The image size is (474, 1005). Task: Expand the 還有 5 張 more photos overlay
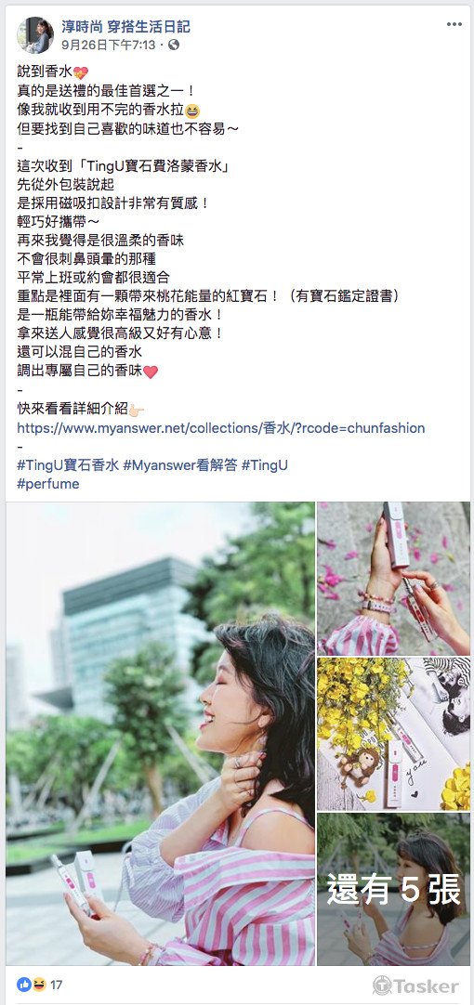pos(394,889)
